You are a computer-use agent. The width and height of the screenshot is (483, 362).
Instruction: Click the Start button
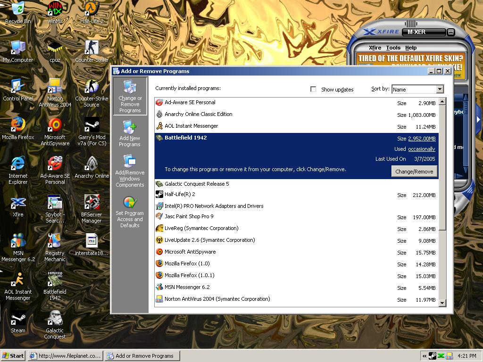point(13,356)
